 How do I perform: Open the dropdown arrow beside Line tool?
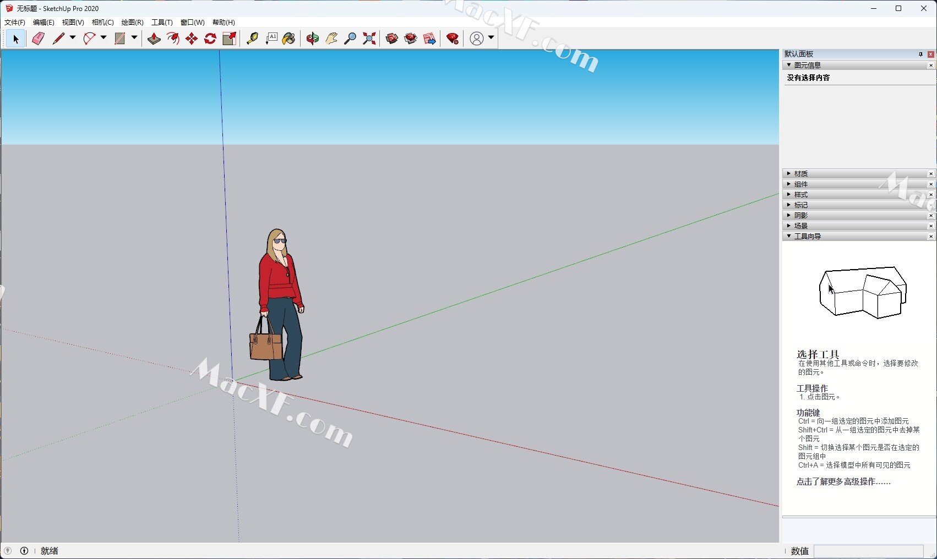[x=72, y=38]
